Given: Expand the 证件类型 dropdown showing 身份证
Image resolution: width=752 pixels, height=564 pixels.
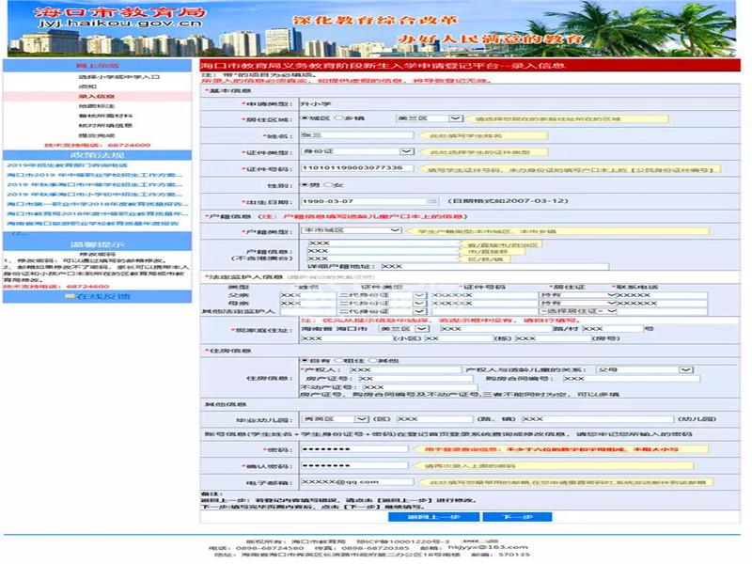Looking at the screenshot, I should (406, 151).
